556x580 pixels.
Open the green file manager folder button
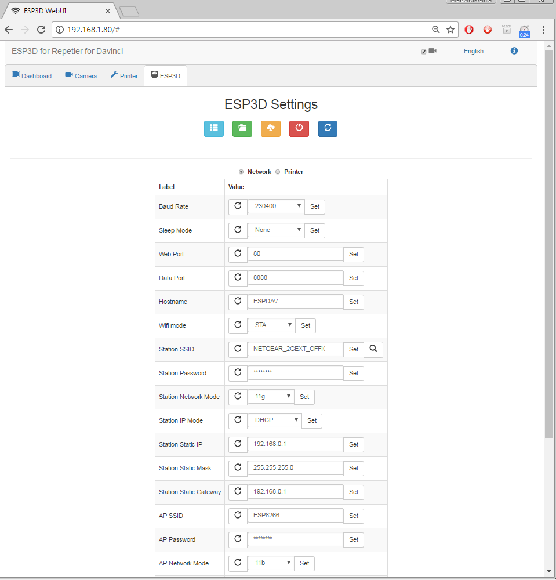[242, 129]
